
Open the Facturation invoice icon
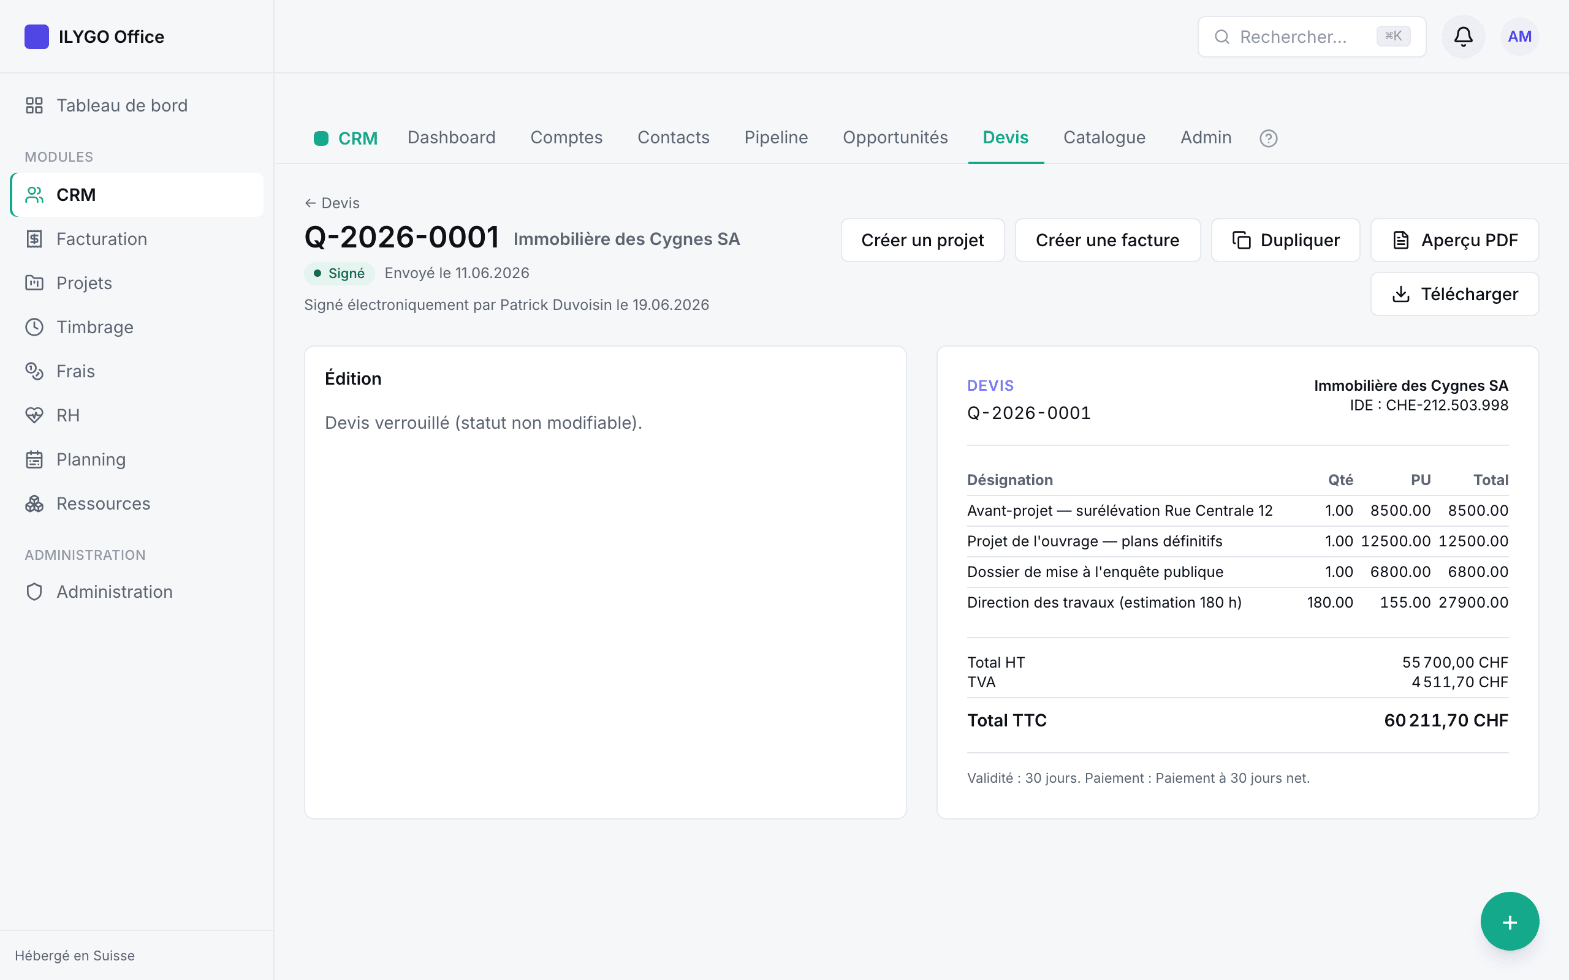coord(34,239)
